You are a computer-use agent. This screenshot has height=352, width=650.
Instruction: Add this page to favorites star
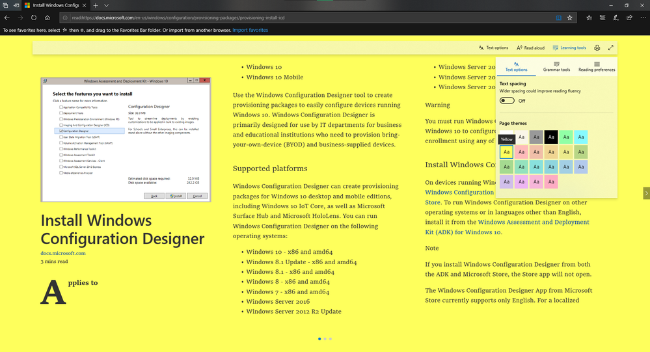tap(570, 18)
